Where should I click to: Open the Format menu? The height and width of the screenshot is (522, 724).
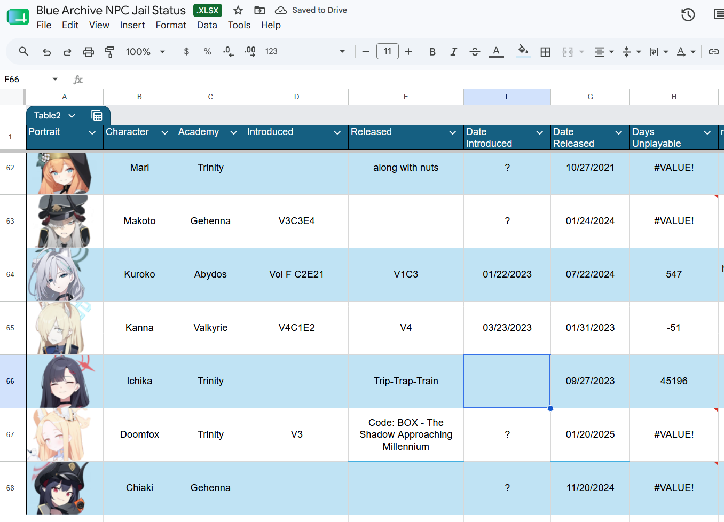[x=171, y=25]
